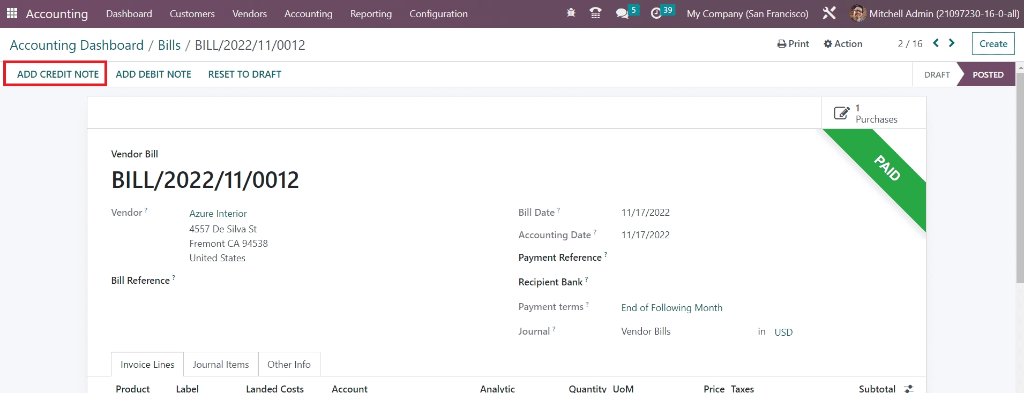
Task: Go to the next bill record arrow
Action: 952,43
